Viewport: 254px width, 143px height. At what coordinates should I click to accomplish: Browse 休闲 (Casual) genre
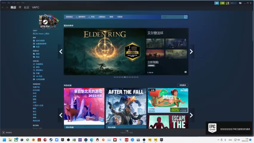coord(35,93)
